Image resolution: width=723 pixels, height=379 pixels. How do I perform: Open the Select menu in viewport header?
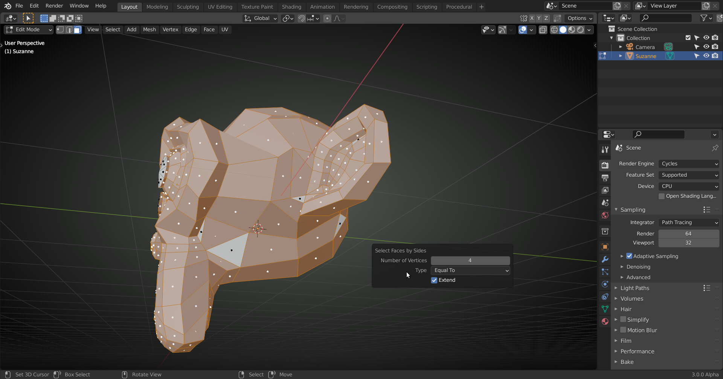(x=113, y=30)
